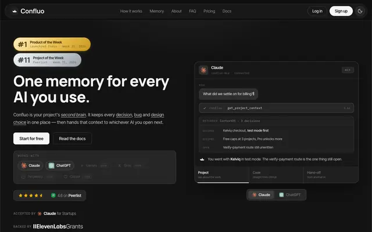Click the Log in button
Image resolution: width=372 pixels, height=232 pixels.
click(317, 11)
